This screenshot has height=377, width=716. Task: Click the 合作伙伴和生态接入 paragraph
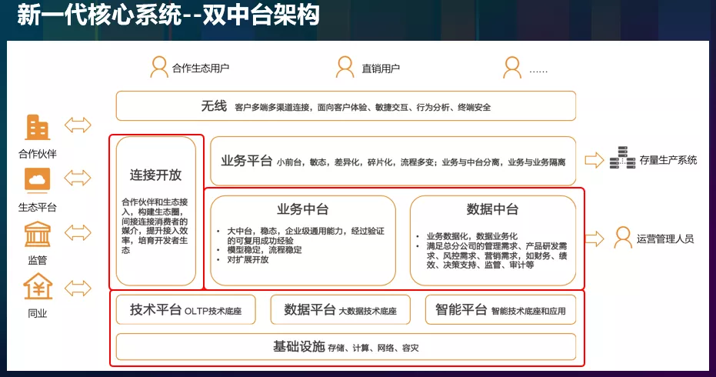click(155, 225)
